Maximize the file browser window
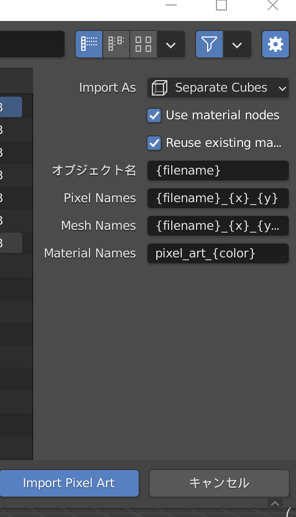296x517 pixels. pyautogui.click(x=221, y=5)
